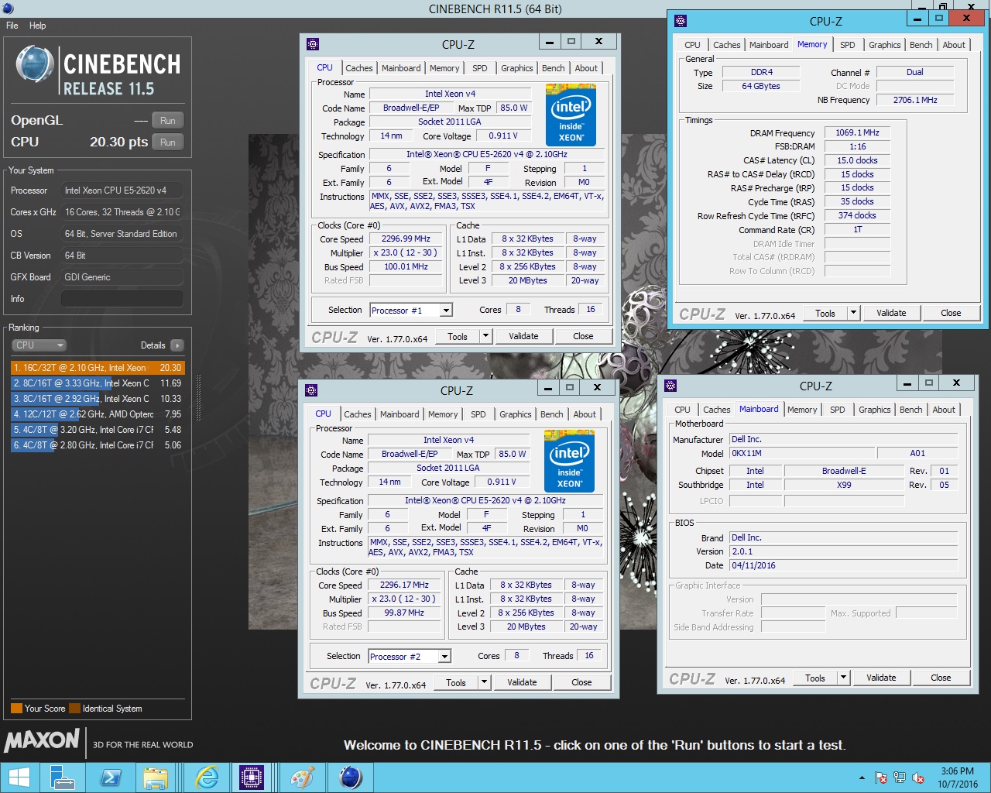
Task: Open the ranking CPU dropdown
Action: click(x=39, y=345)
